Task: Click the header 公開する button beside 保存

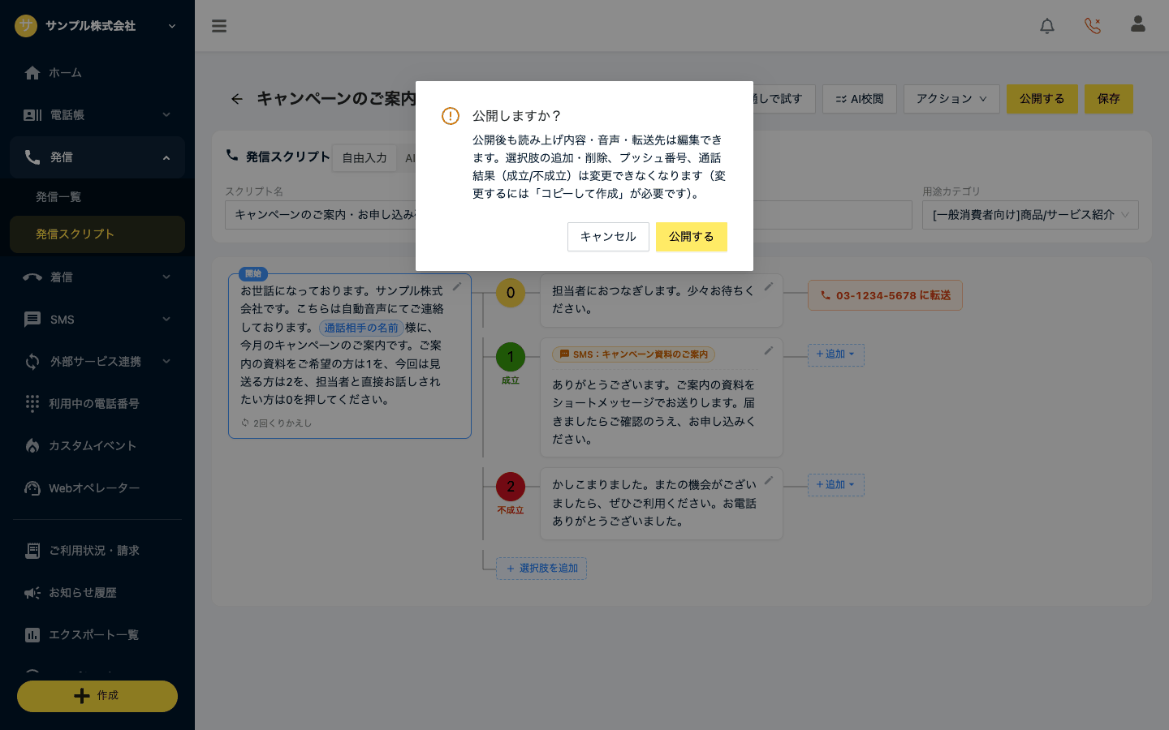Action: (x=1042, y=99)
